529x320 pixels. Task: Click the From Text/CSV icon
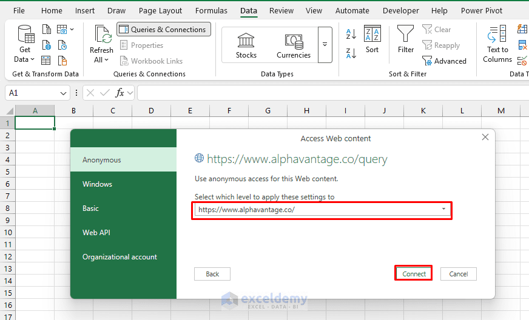pos(46,29)
